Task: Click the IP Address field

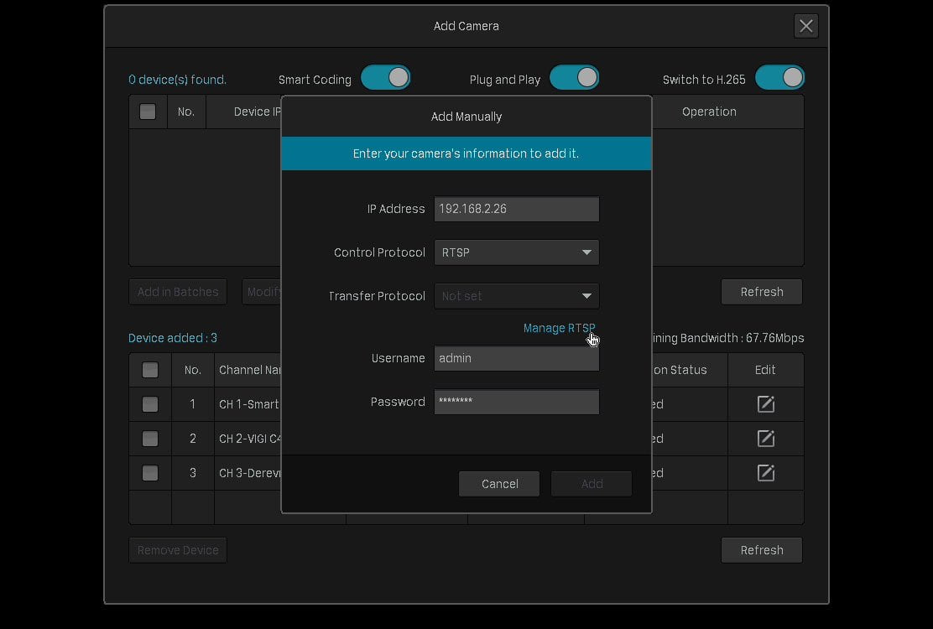Action: point(517,209)
